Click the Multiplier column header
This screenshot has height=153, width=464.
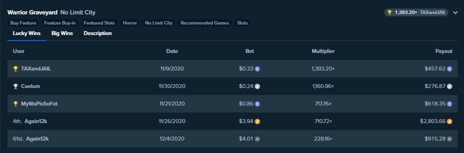(x=323, y=51)
